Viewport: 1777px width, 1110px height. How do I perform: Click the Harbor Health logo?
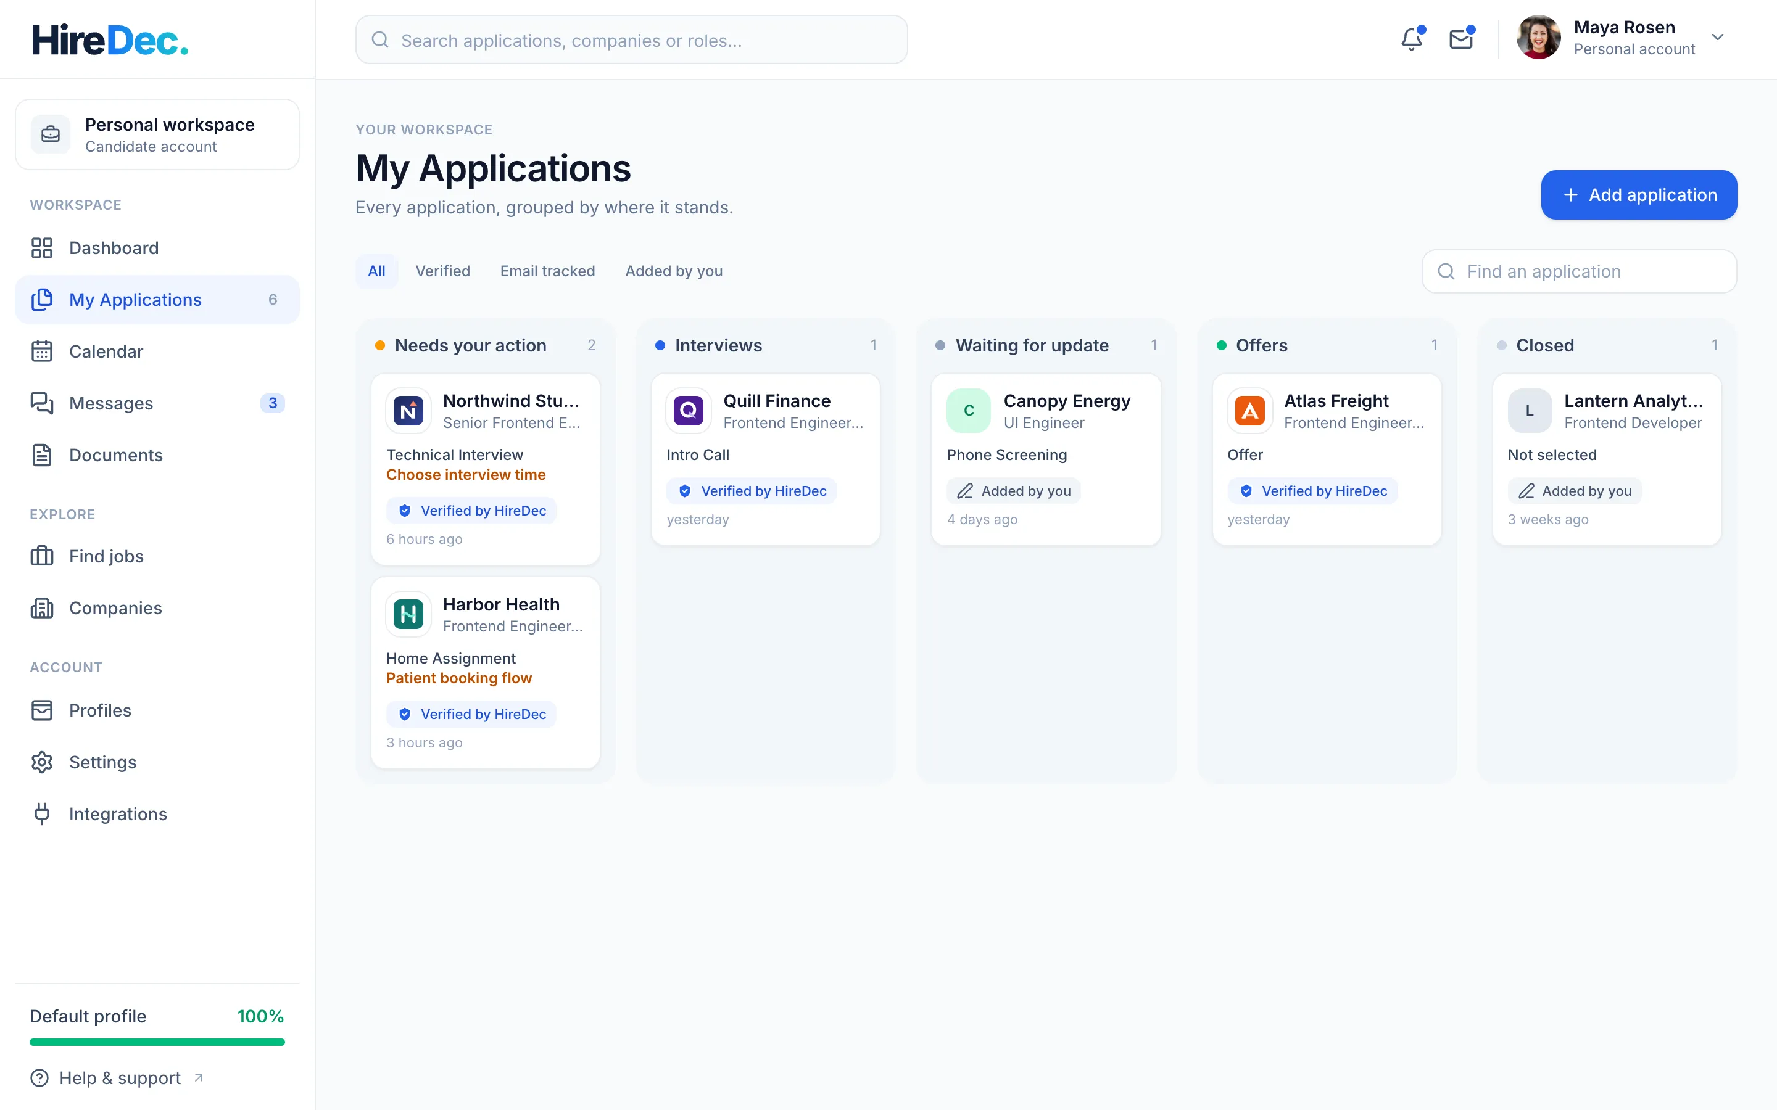[x=408, y=614]
